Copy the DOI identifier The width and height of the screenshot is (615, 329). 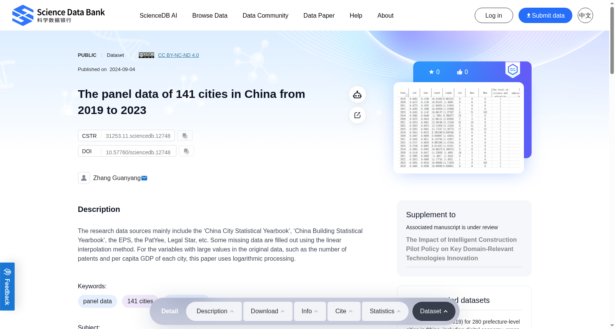[186, 151]
